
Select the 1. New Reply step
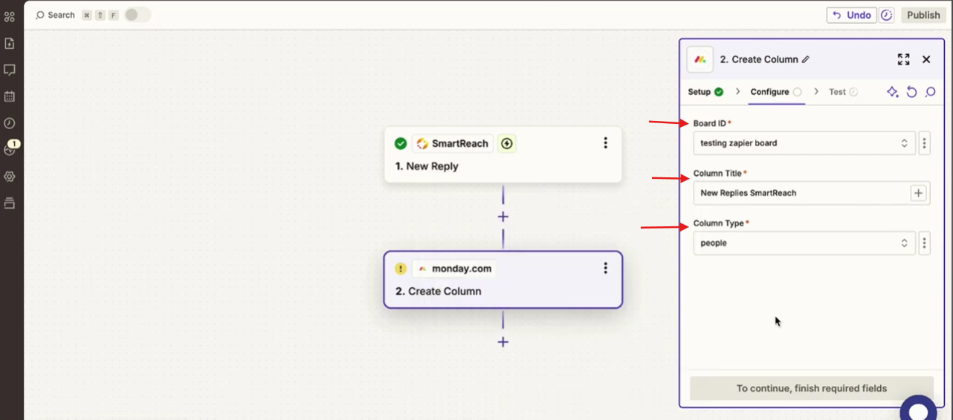click(x=503, y=154)
